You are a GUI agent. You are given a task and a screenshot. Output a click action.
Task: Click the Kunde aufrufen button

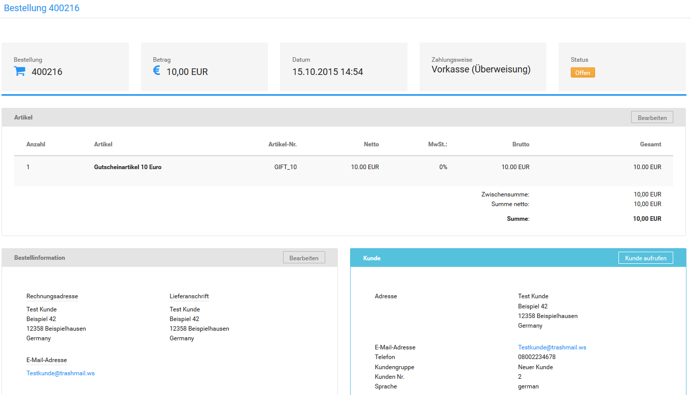click(645, 258)
